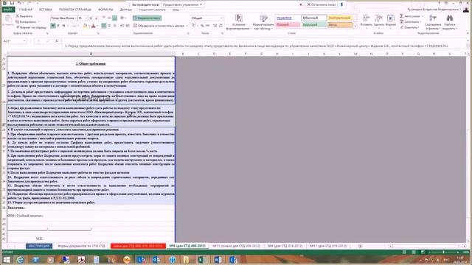This screenshot has height=265, width=472.
Task: Open ИНСТРУКЦИЯ sheet tab
Action: pos(39,246)
